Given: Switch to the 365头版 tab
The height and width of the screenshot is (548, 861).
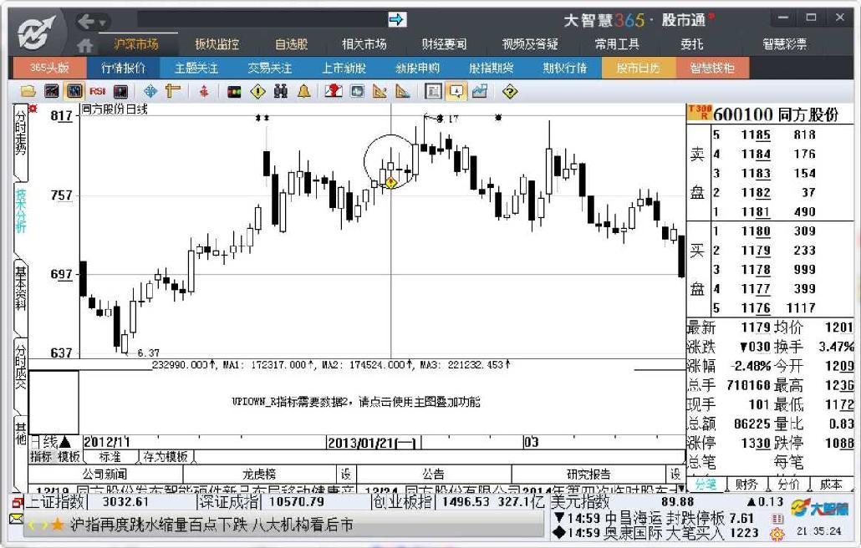Looking at the screenshot, I should [x=49, y=68].
